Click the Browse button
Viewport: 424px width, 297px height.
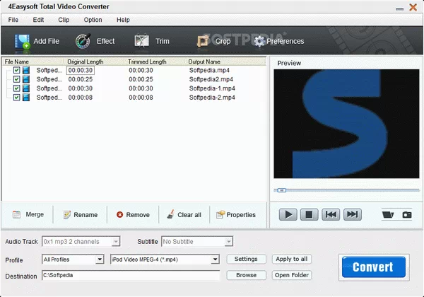(246, 275)
